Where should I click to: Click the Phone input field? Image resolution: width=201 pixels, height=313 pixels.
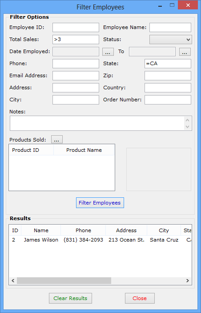point(76,63)
